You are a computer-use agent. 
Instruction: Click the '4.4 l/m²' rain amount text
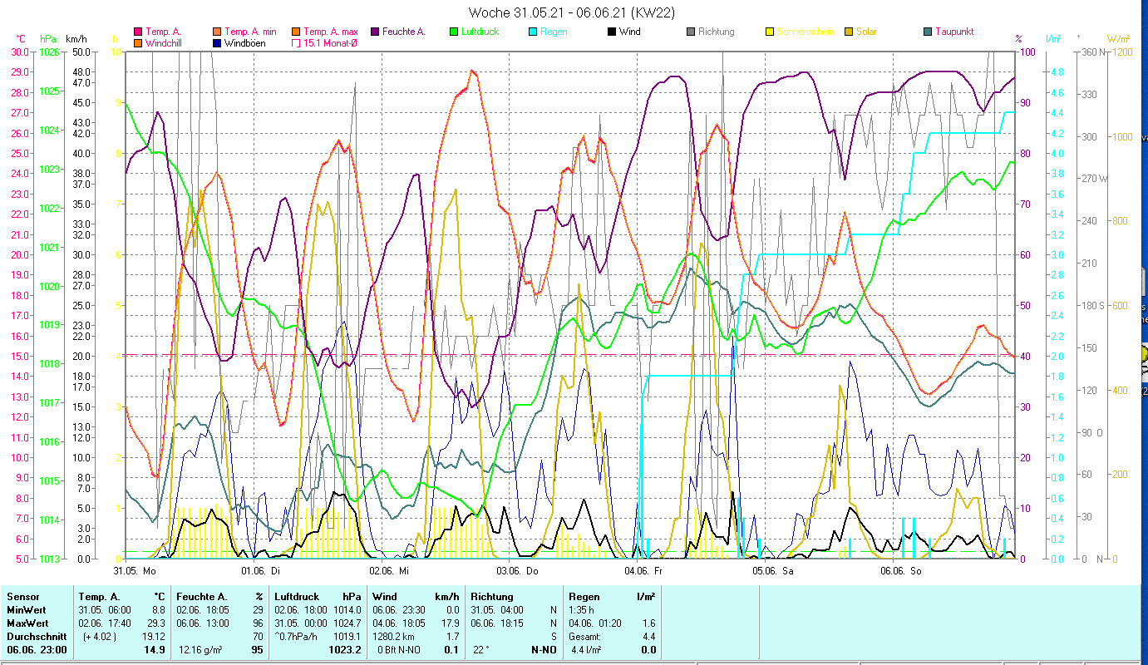pyautogui.click(x=585, y=650)
